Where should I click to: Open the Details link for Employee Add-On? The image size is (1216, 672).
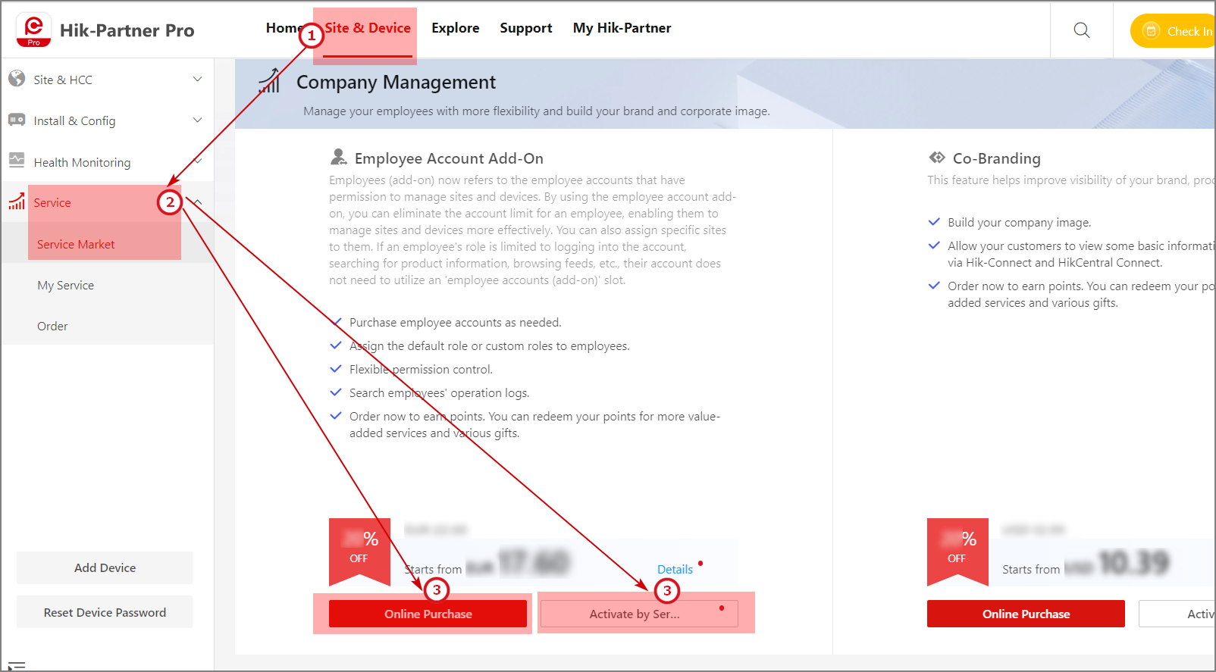pos(675,569)
